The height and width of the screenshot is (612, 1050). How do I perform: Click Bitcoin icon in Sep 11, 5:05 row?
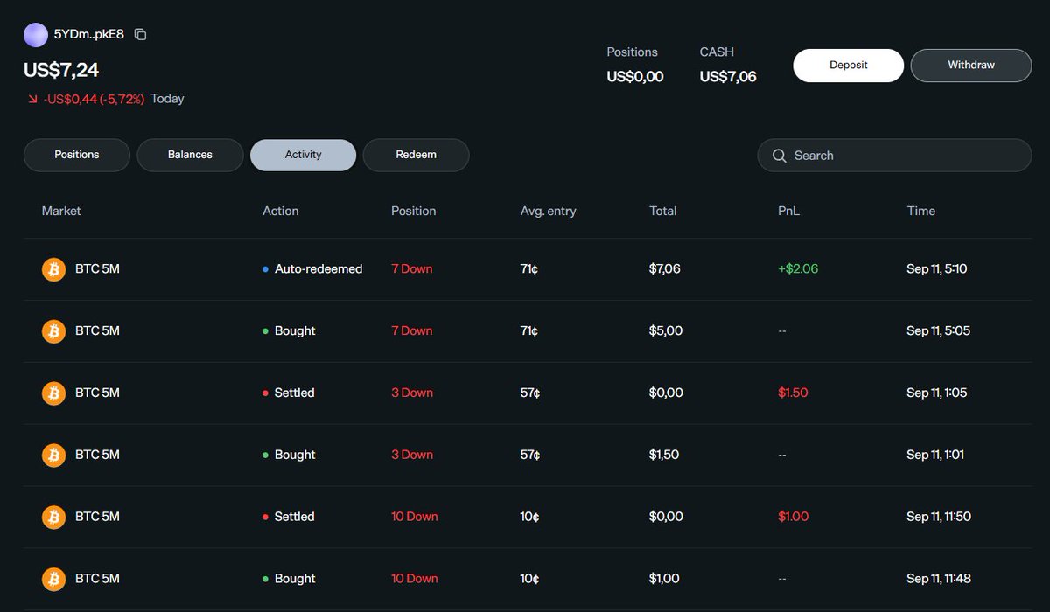tap(54, 331)
